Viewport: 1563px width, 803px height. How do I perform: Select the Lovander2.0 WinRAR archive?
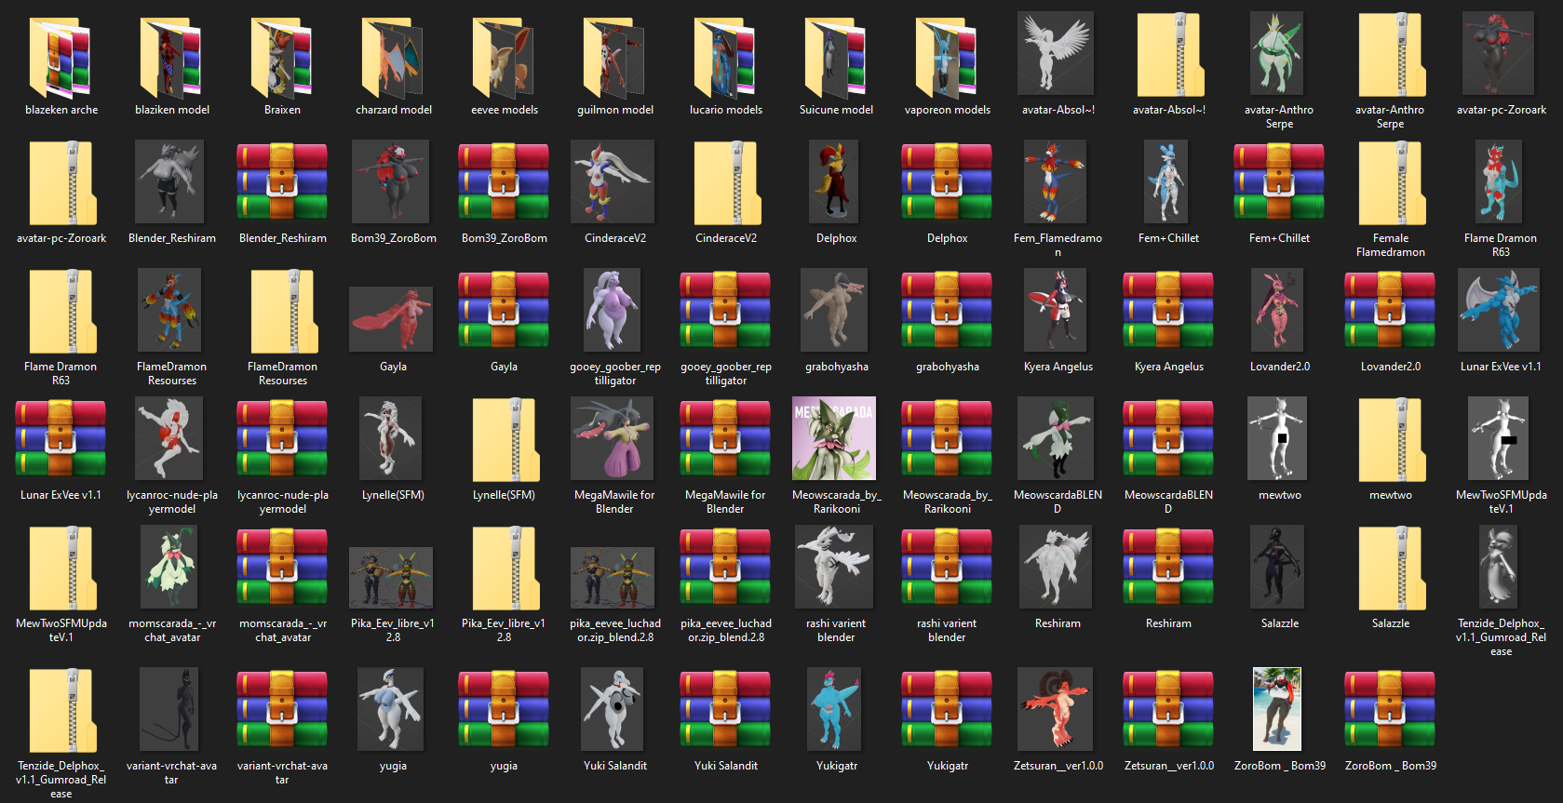1390,311
